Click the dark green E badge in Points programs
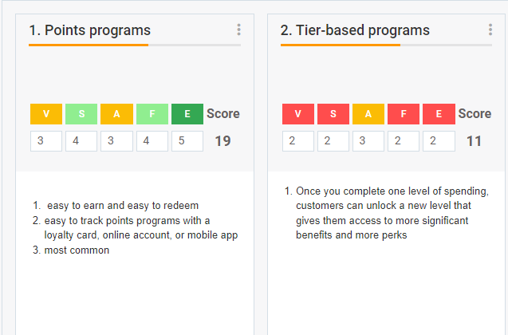 [187, 114]
